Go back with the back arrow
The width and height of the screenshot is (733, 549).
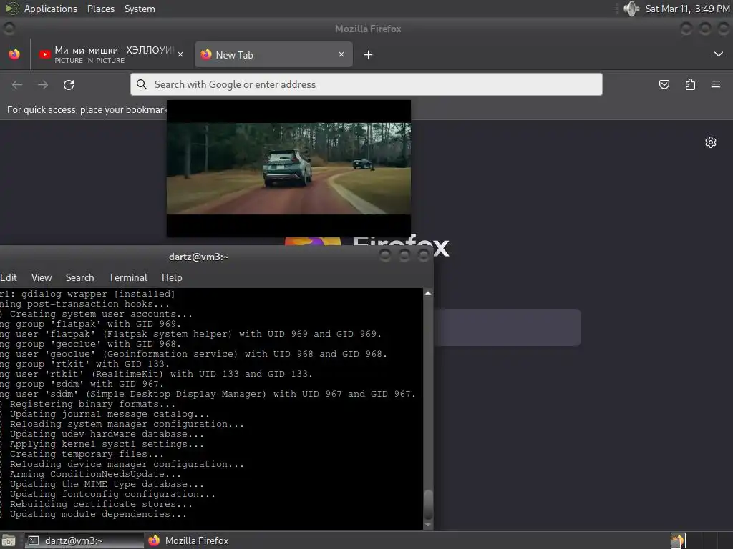17,84
